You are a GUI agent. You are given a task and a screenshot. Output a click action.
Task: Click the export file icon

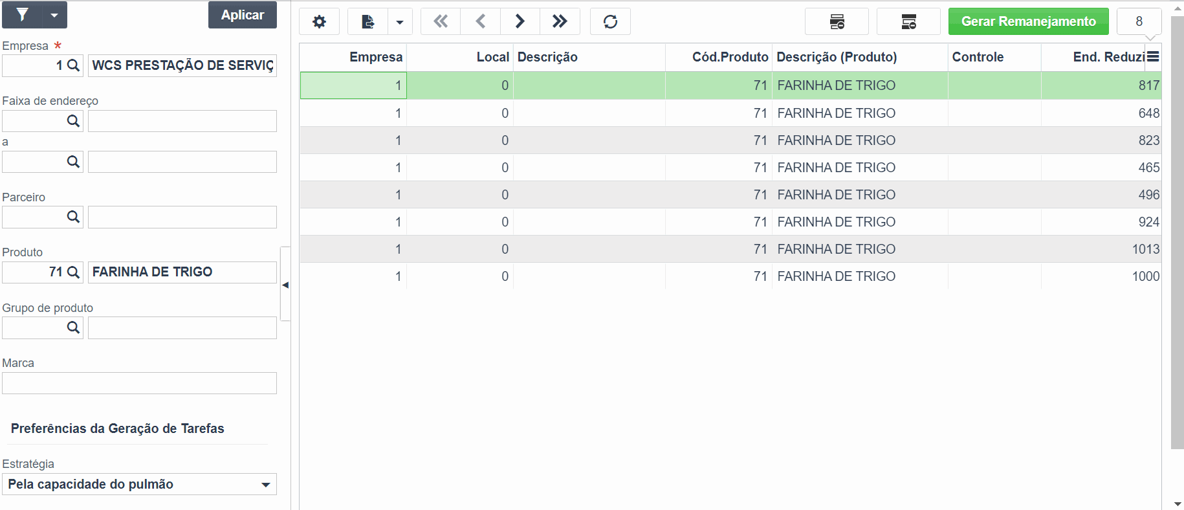[367, 21]
